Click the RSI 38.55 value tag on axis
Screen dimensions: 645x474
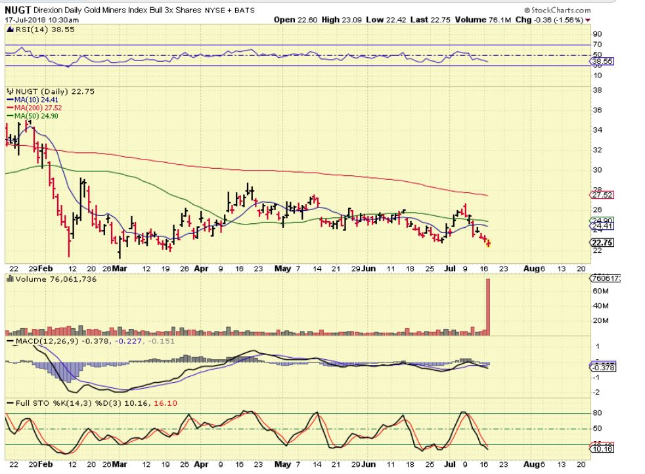[x=602, y=61]
